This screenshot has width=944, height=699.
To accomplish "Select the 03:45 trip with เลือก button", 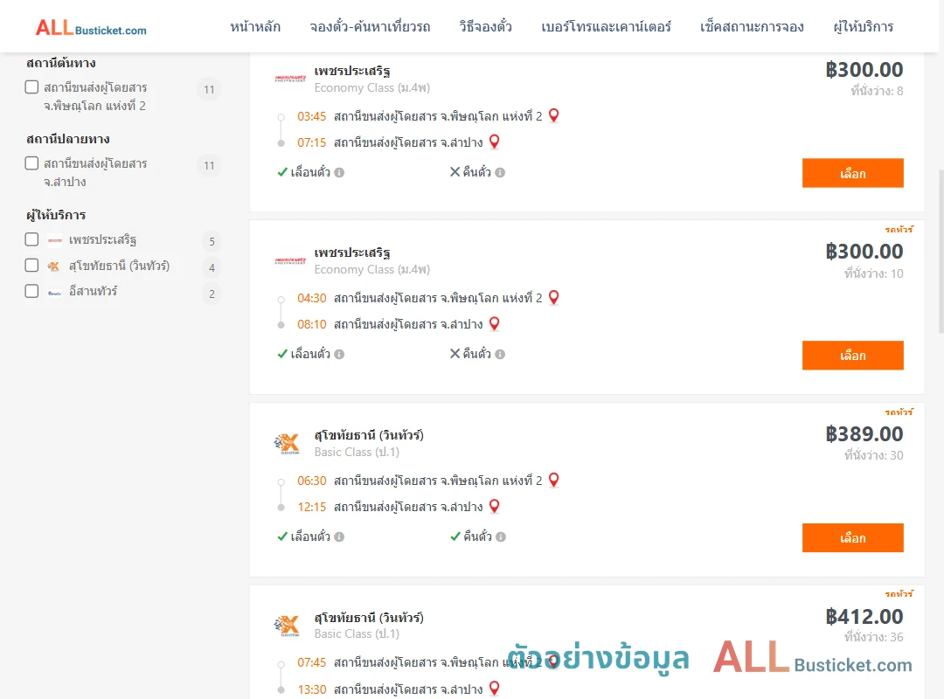I will [852, 173].
